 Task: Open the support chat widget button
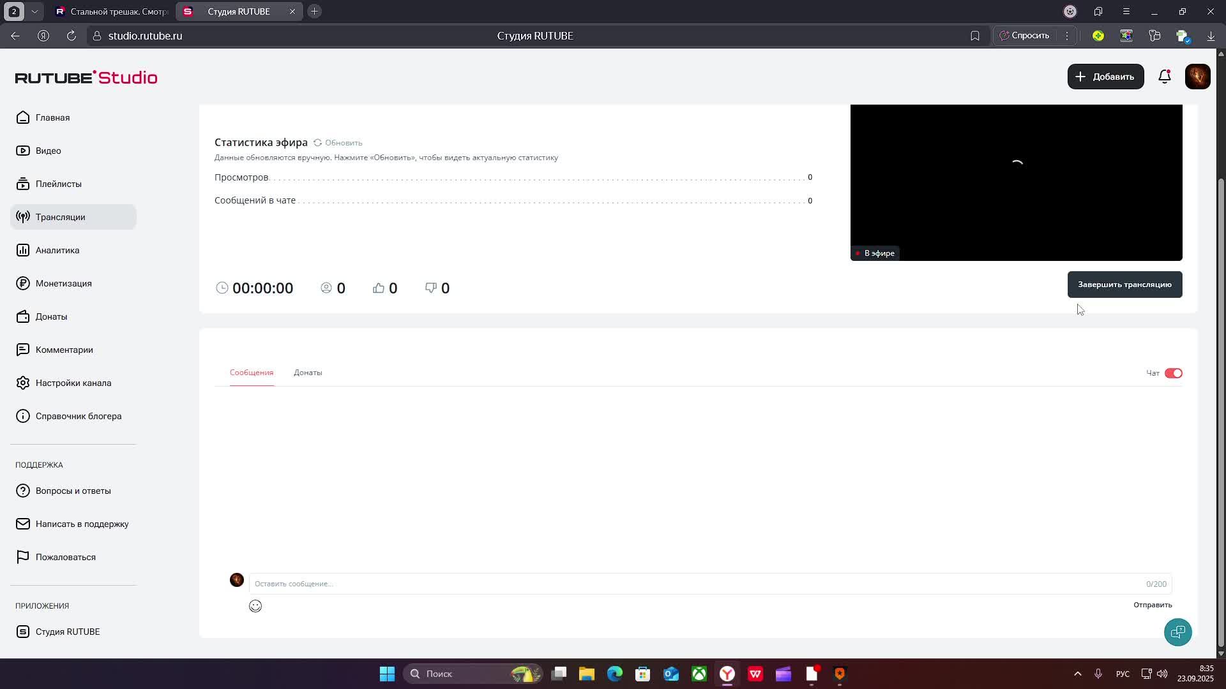1177,632
